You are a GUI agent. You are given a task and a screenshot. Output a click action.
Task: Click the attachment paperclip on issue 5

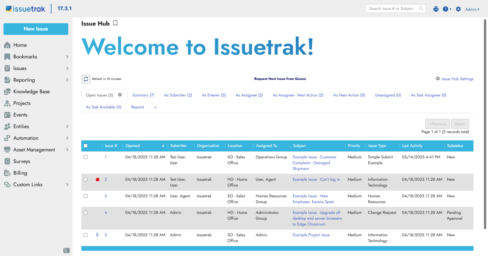pos(97,234)
